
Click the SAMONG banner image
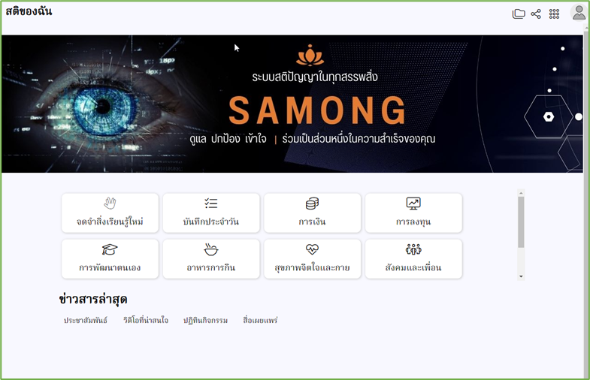[x=292, y=104]
